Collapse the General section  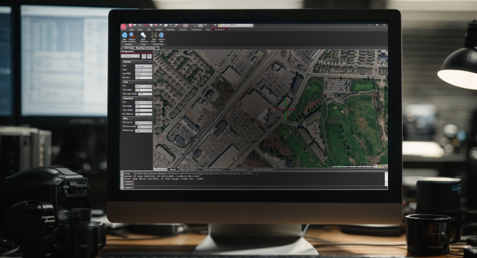[x=150, y=62]
